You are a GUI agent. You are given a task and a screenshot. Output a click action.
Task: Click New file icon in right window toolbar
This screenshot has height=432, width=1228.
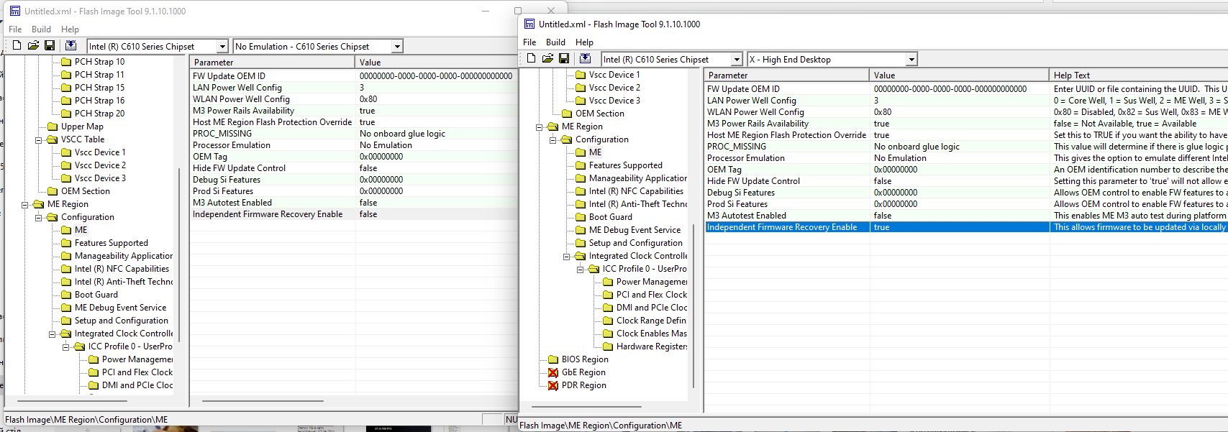pos(532,58)
